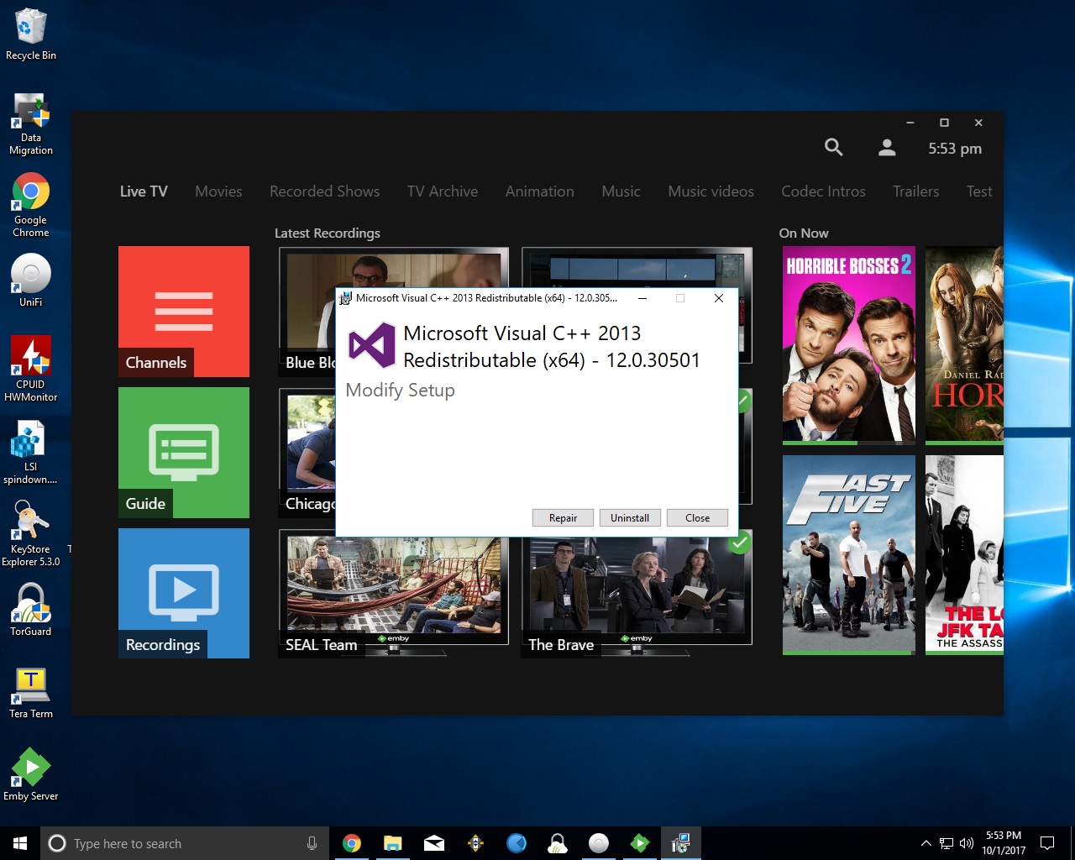
Task: Expand hidden icons in the system tray
Action: tap(925, 843)
